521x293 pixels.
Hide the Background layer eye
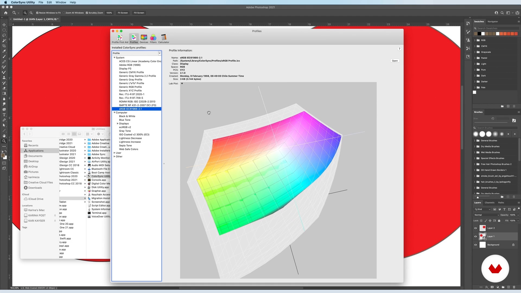coord(475,245)
